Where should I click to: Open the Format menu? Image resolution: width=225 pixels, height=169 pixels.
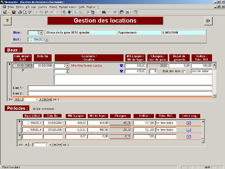tap(53, 7)
